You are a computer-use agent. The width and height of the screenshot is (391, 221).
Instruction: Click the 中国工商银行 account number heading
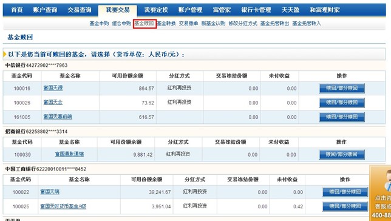[46, 169]
